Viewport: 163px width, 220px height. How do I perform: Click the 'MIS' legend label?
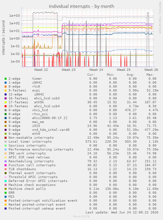(x=11, y=197)
